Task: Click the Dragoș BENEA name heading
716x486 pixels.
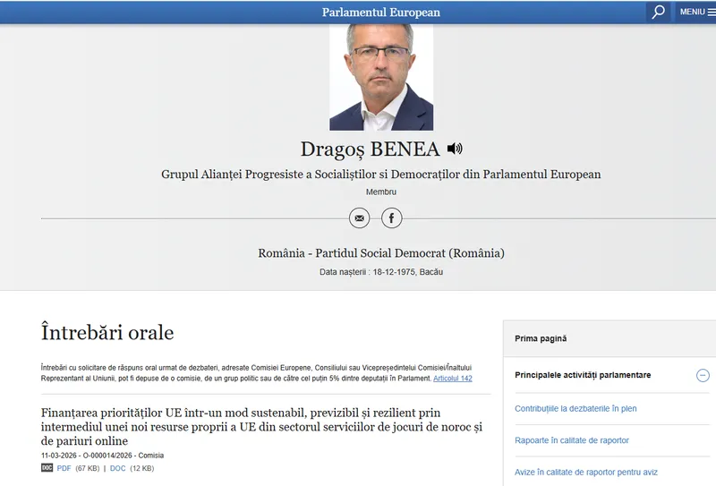Action: click(370, 149)
